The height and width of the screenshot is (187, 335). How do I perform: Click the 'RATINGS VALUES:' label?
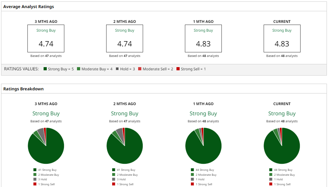21,69
